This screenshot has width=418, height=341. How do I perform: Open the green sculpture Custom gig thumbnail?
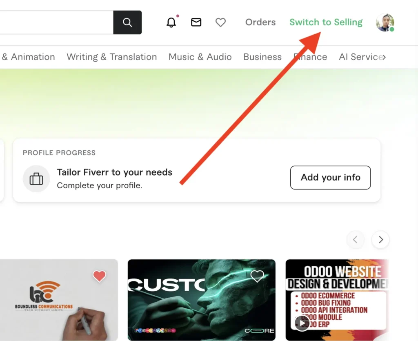pyautogui.click(x=202, y=300)
